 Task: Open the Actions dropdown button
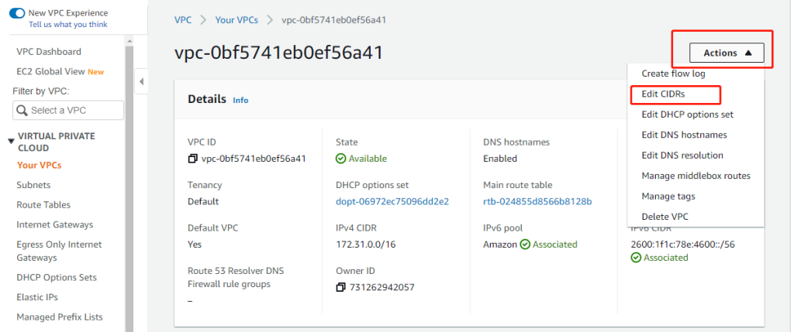727,53
